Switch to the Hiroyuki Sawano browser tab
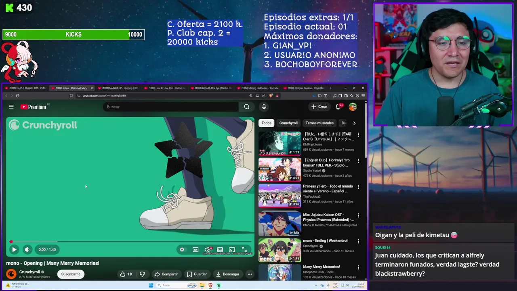Viewport: 517px width, 291px height. pos(304,88)
